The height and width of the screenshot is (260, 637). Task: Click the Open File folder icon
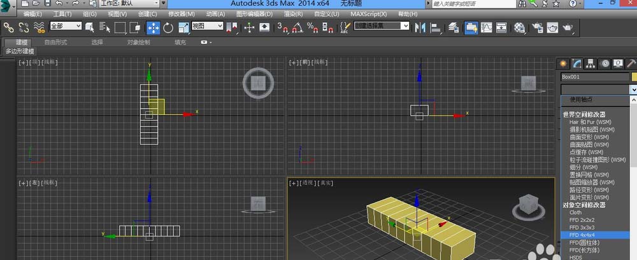tap(36, 4)
